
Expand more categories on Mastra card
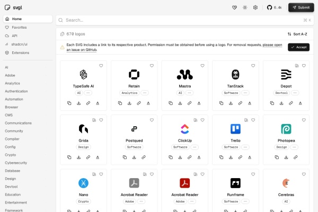point(189,93)
